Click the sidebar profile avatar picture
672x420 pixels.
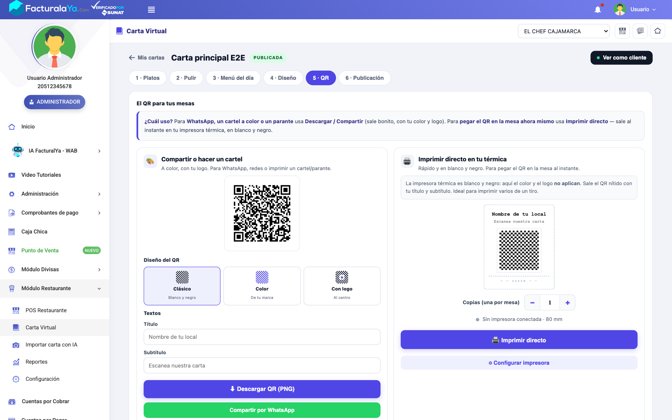55,47
